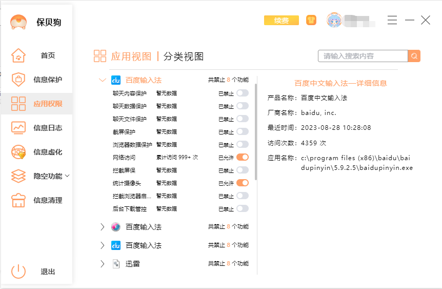Enable 截屏保护 switch
Screen dimensions: 442x289
point(243,131)
